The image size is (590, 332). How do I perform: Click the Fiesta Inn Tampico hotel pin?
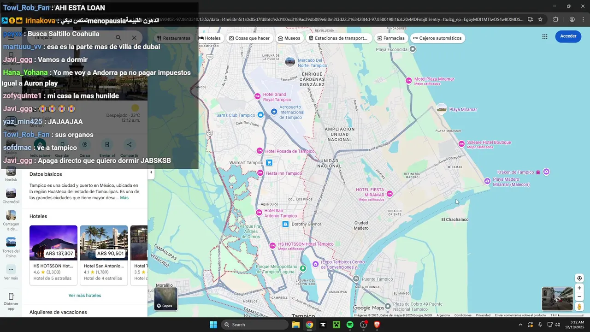260,173
